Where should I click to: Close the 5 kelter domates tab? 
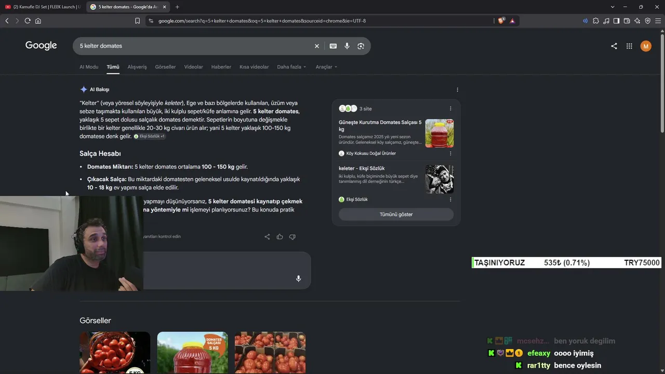[164, 7]
